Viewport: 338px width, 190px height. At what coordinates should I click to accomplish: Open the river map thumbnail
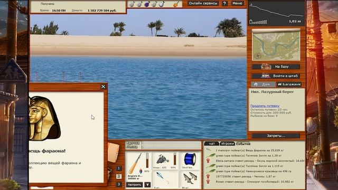pos(276,45)
